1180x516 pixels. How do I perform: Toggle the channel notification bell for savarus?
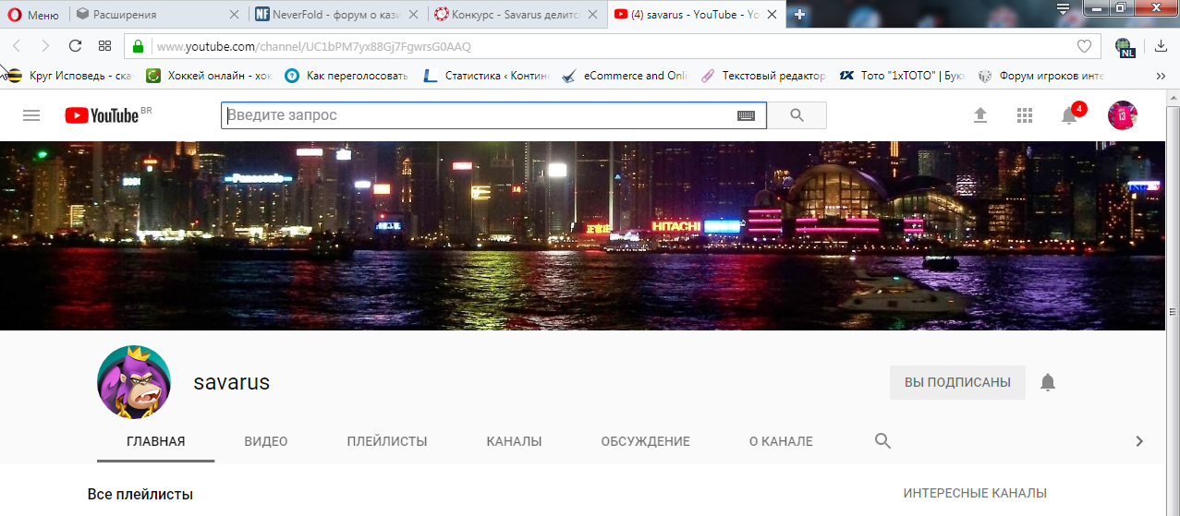1047,382
